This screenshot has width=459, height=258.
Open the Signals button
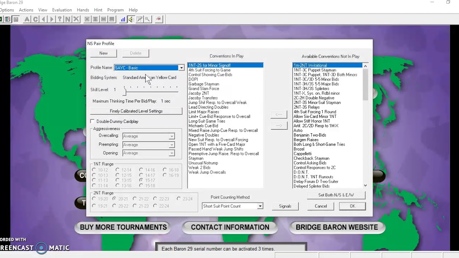click(x=285, y=206)
